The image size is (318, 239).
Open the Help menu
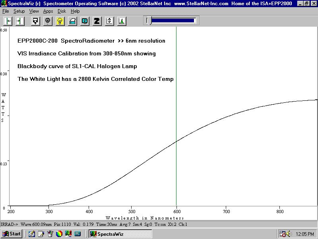pyautogui.click(x=75, y=12)
